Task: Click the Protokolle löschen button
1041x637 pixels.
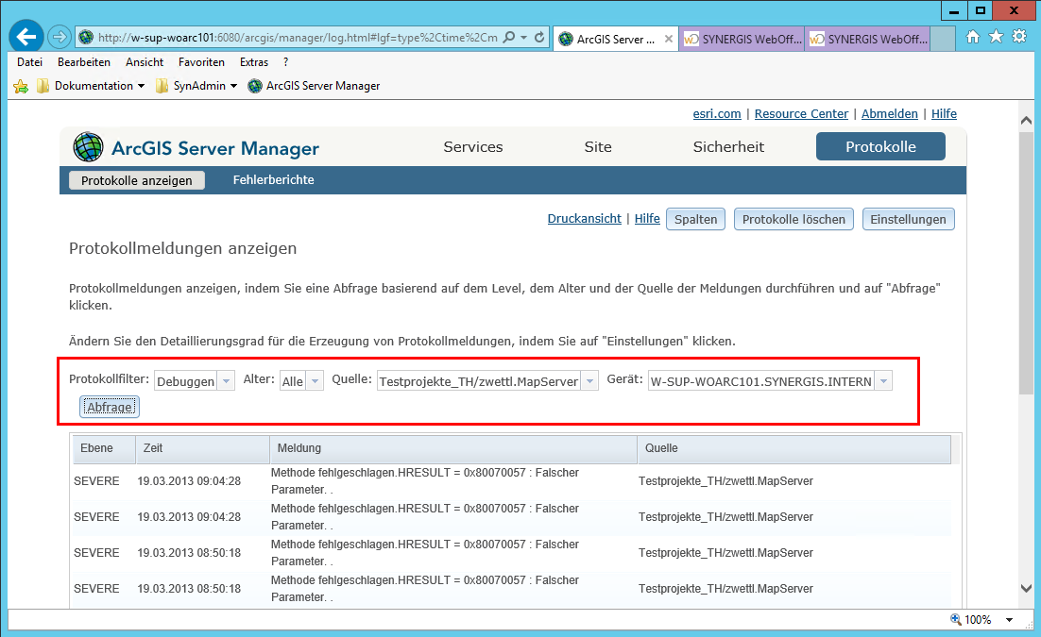Action: [794, 219]
